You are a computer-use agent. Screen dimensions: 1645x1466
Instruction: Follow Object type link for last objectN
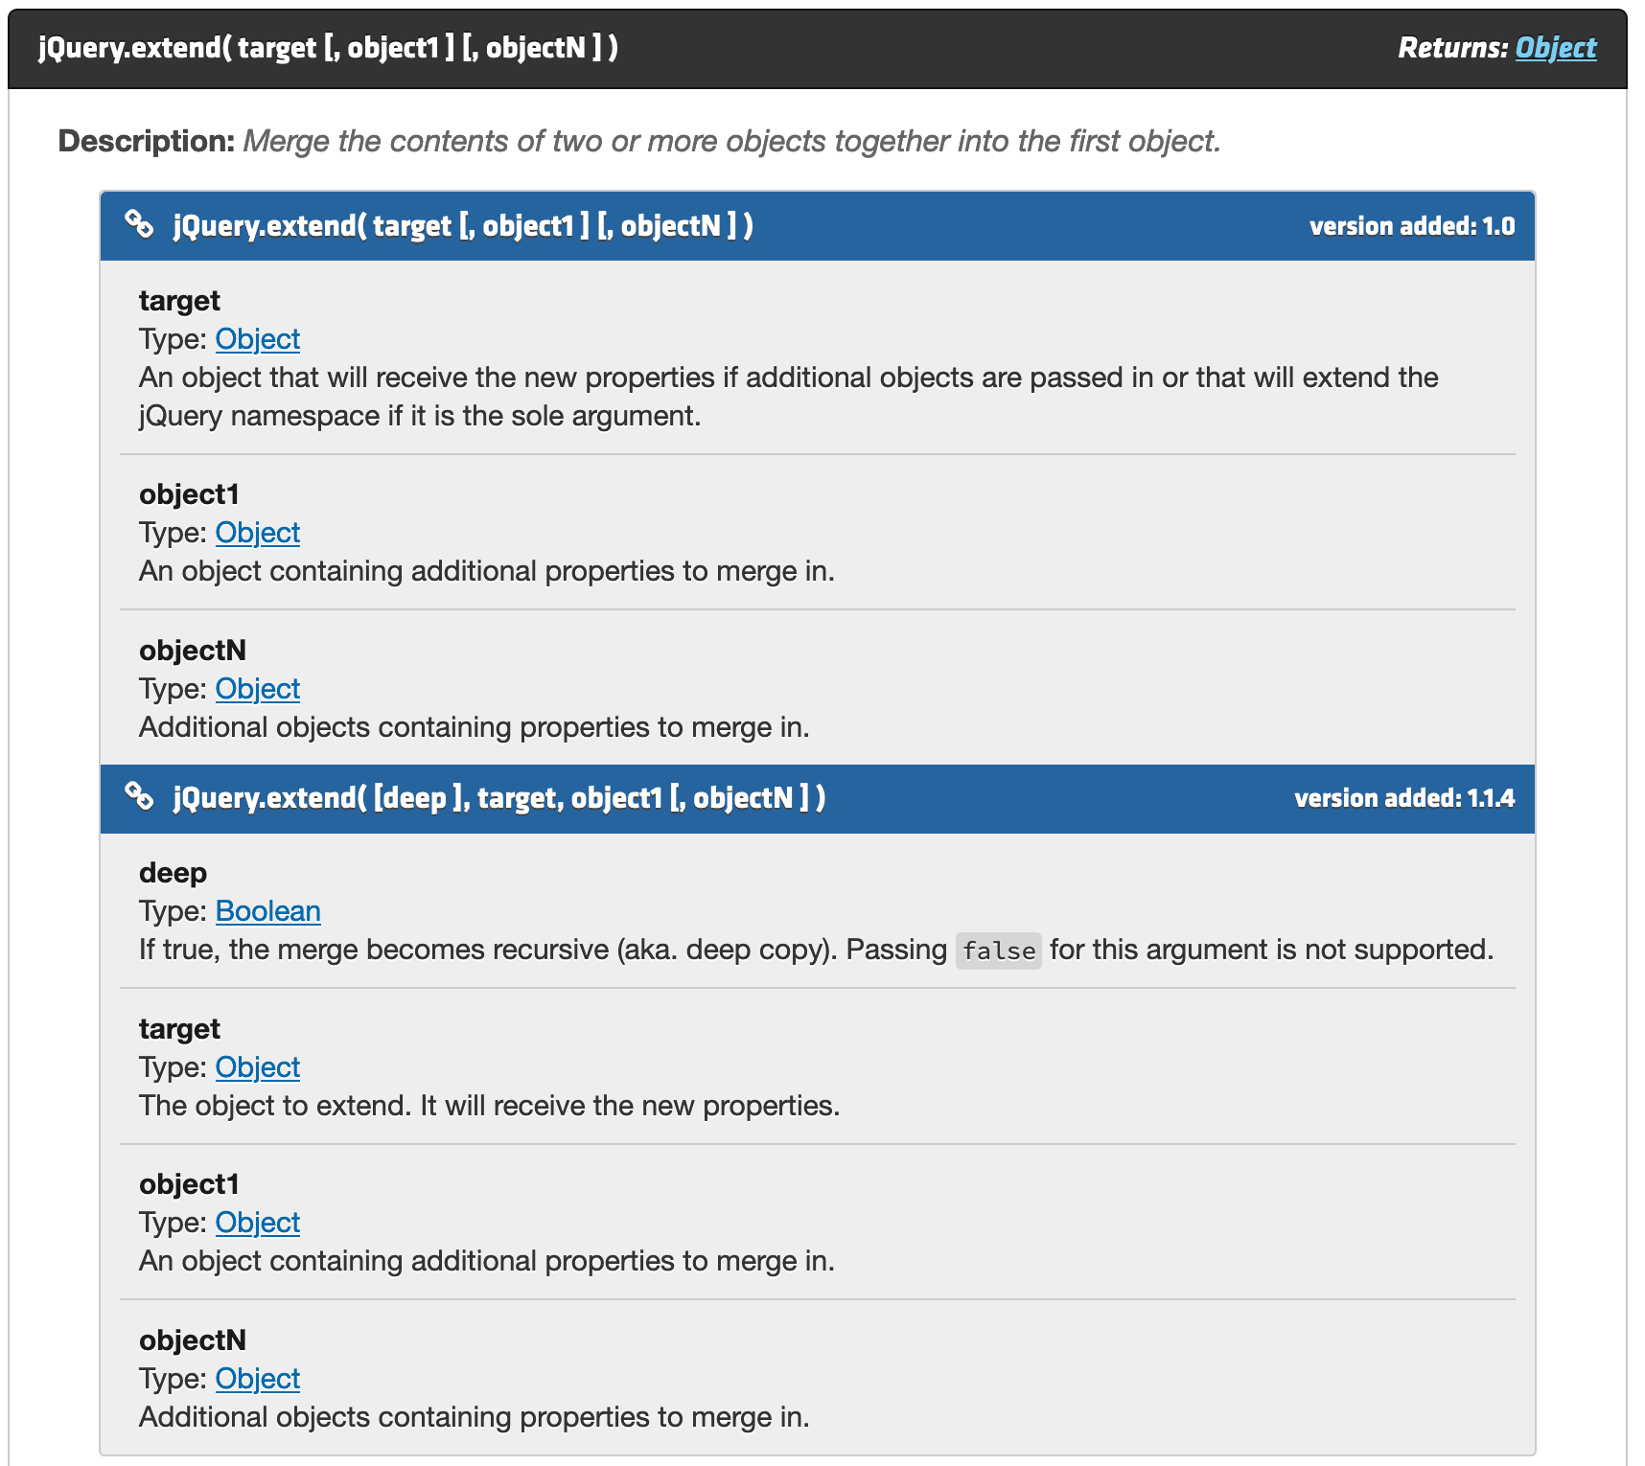click(258, 1379)
